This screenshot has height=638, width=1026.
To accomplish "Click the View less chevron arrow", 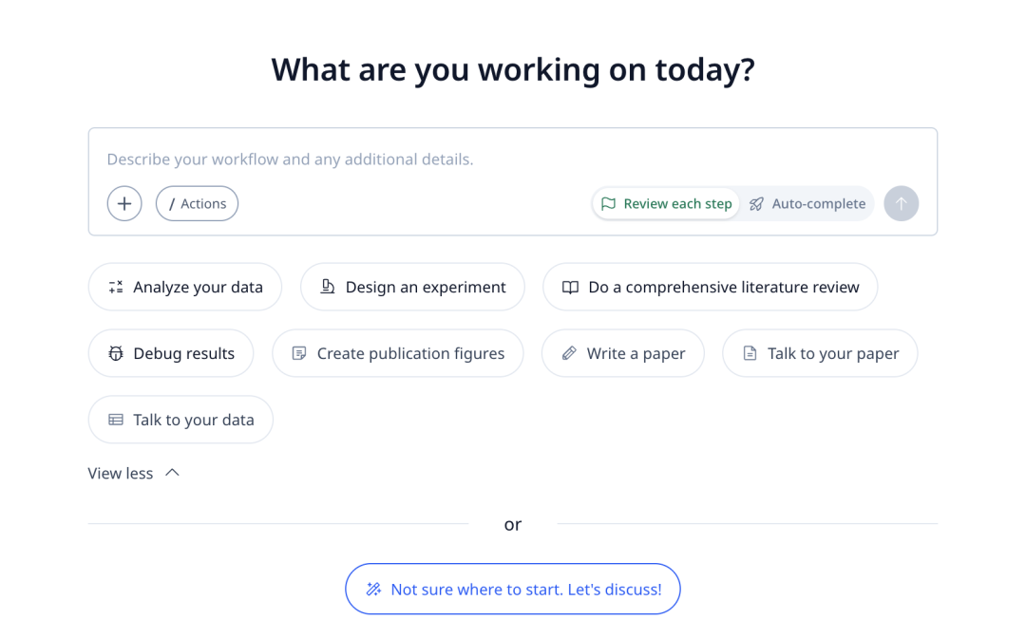I will [x=172, y=473].
